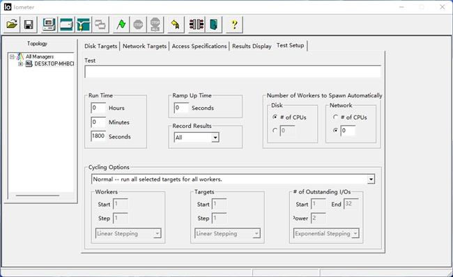Click the Topology panel horizontal scrollbar
This screenshot has height=277, width=453.
(38, 196)
